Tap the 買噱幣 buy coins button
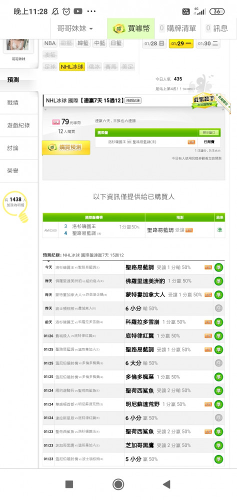The image size is (237, 500). [131, 28]
